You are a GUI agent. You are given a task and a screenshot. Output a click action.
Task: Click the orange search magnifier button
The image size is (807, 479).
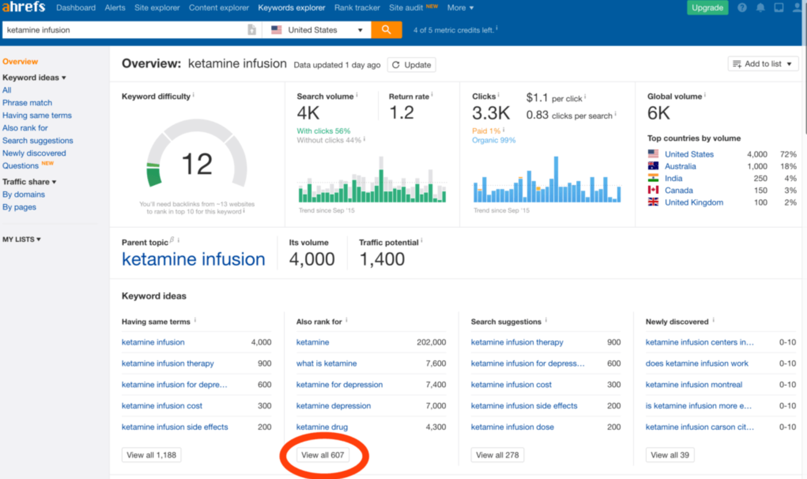pos(386,30)
